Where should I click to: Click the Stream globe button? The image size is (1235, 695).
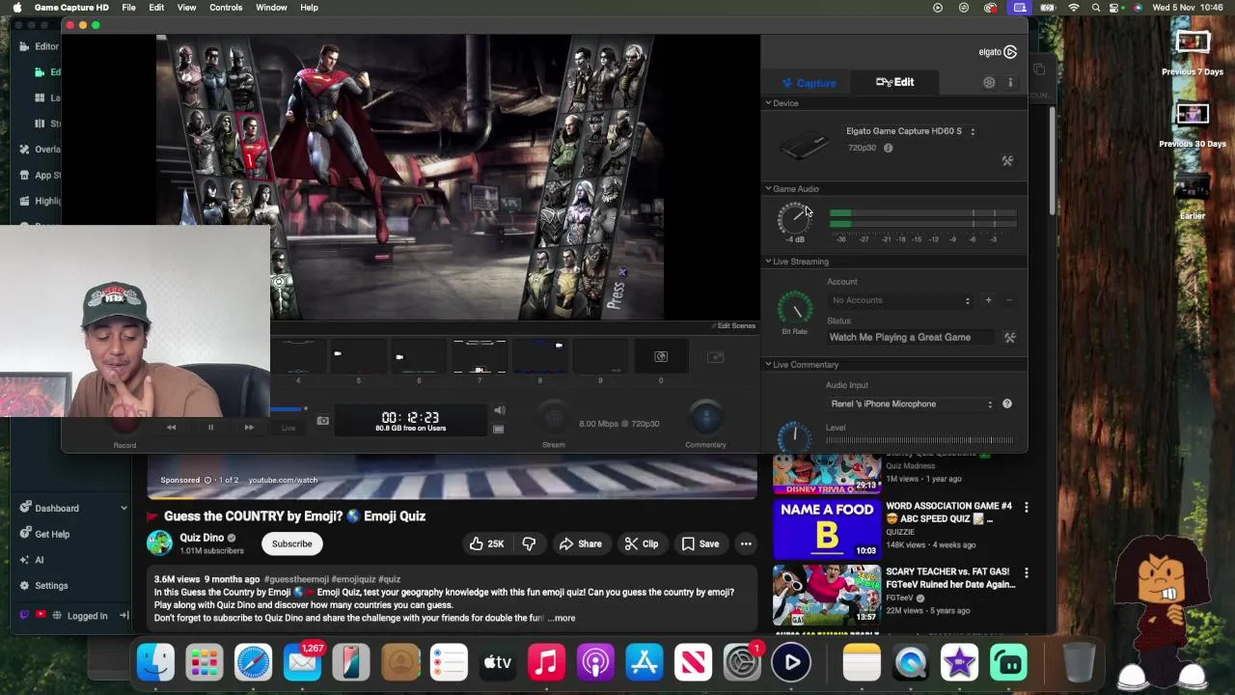[x=553, y=418]
